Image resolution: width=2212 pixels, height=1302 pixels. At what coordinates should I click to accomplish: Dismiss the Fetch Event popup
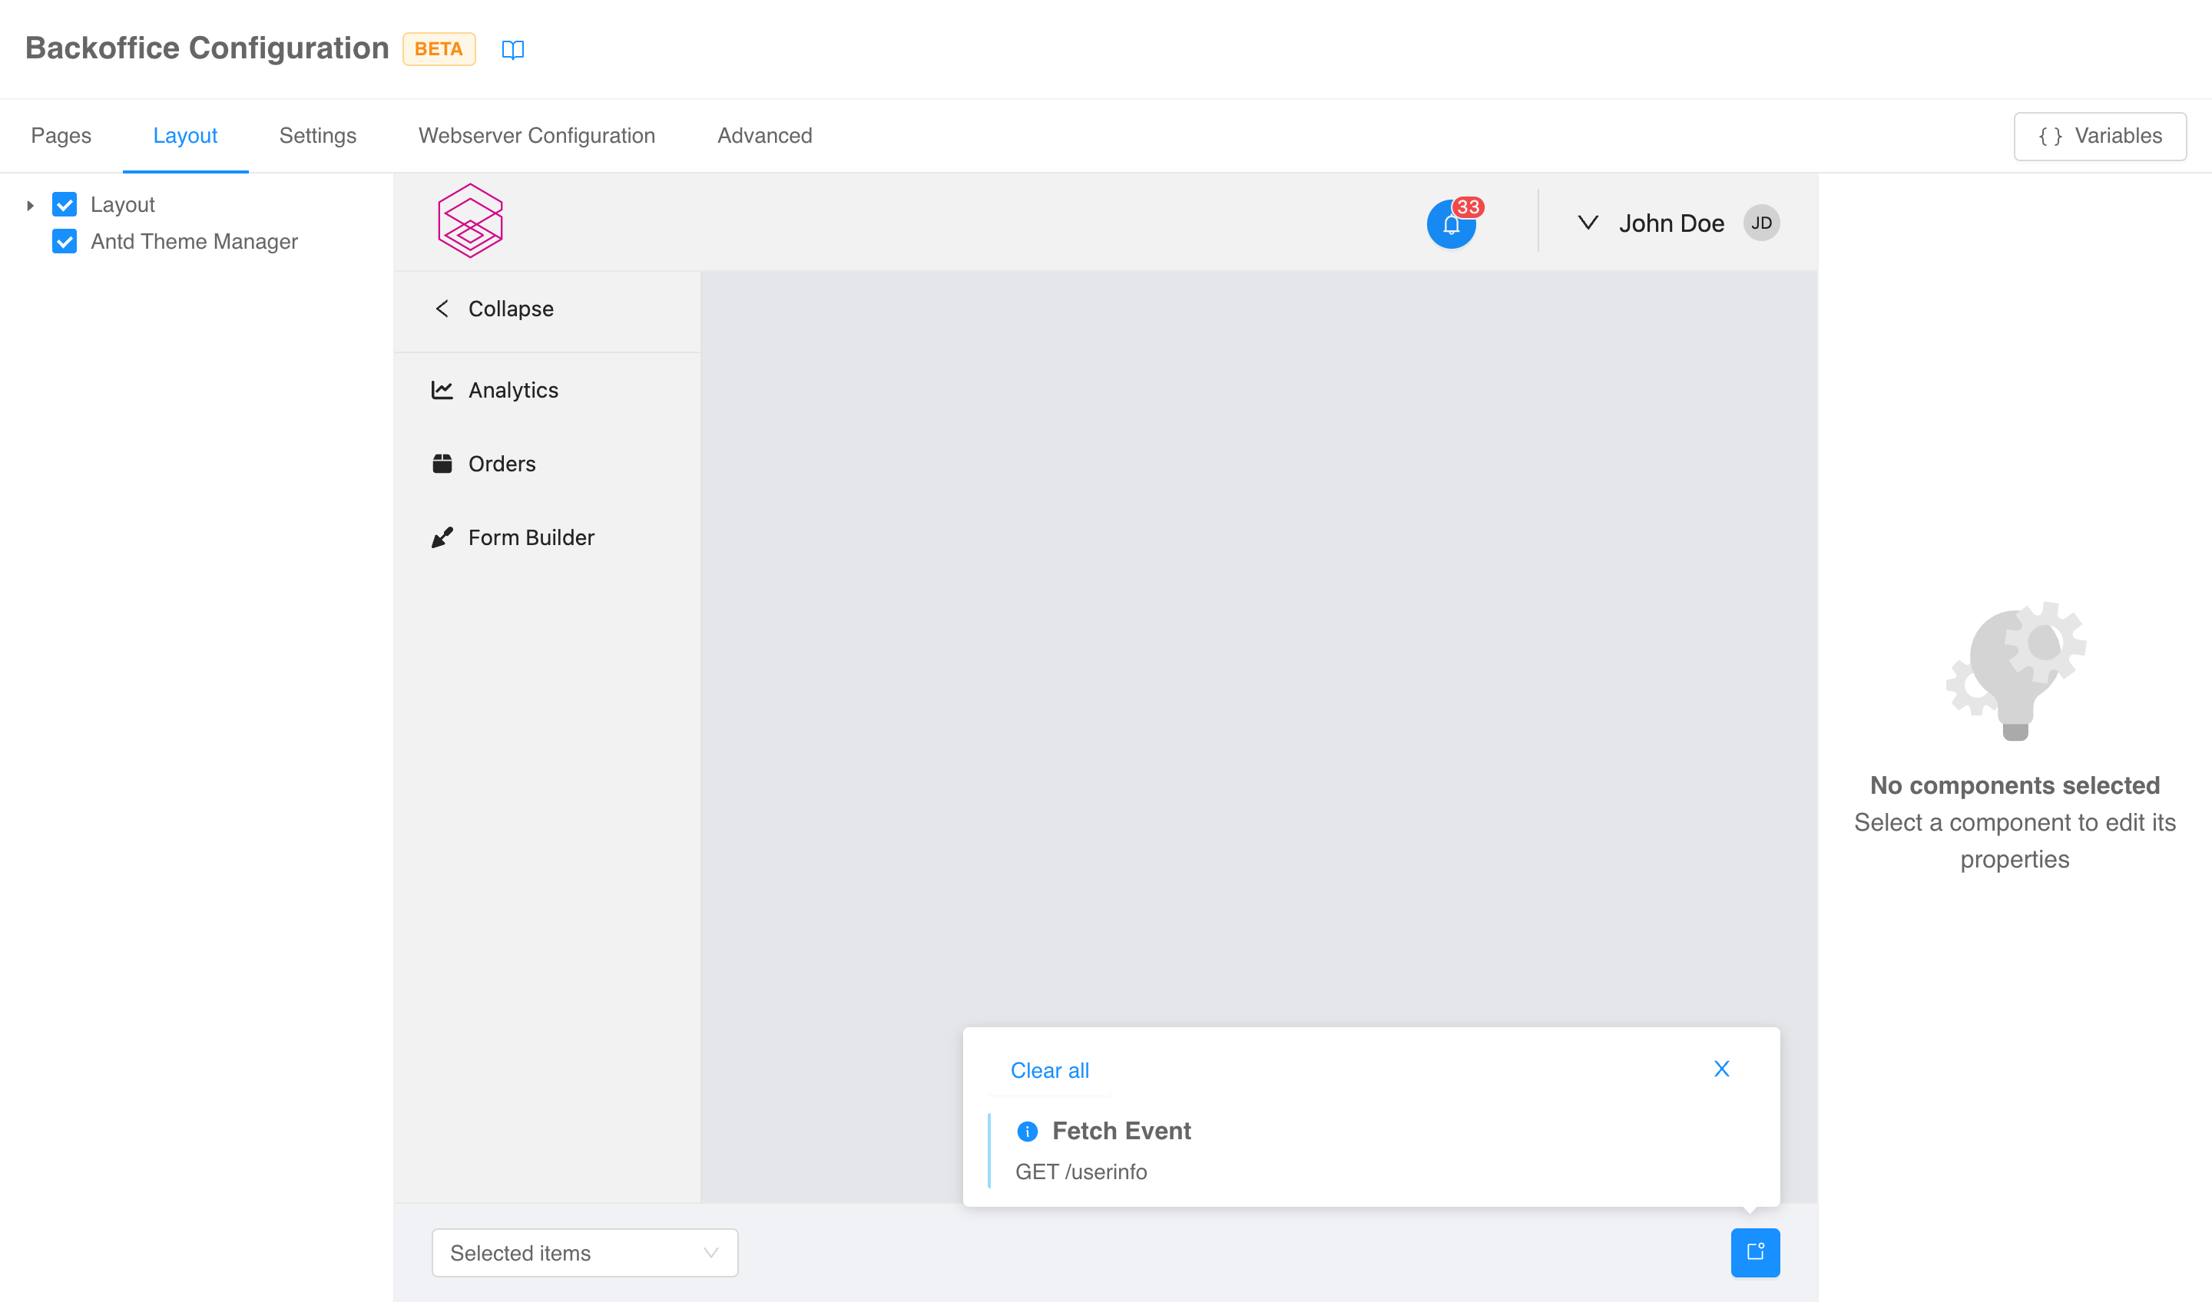click(1720, 1069)
